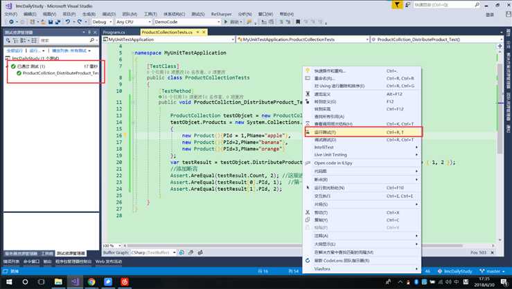Click the first Test Explorer toolbar icon
Viewport: 512px width, 289px height.
8,40
